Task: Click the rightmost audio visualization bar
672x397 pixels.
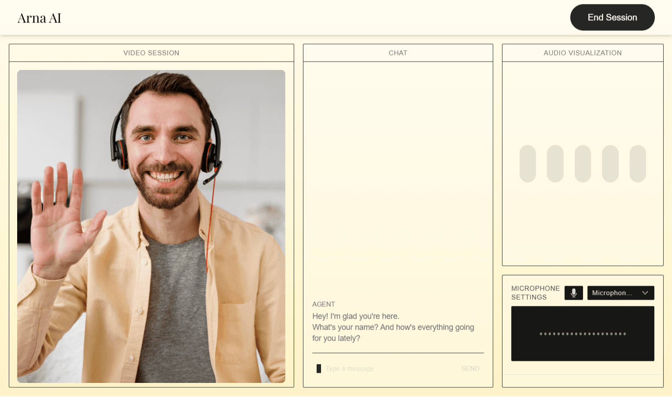Action: coord(638,164)
